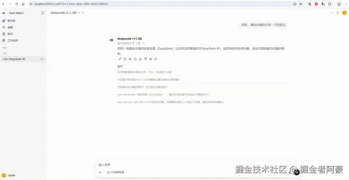Select follow-up starting 'you mentioned "深度求索'
349x180 pixels.
(x=163, y=95)
